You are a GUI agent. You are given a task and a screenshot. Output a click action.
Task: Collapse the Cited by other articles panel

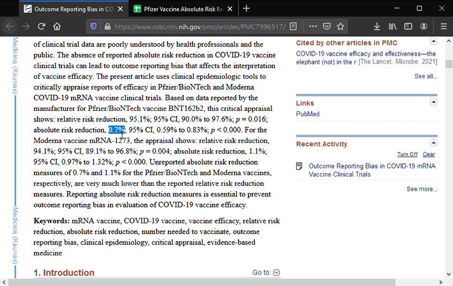433,41
